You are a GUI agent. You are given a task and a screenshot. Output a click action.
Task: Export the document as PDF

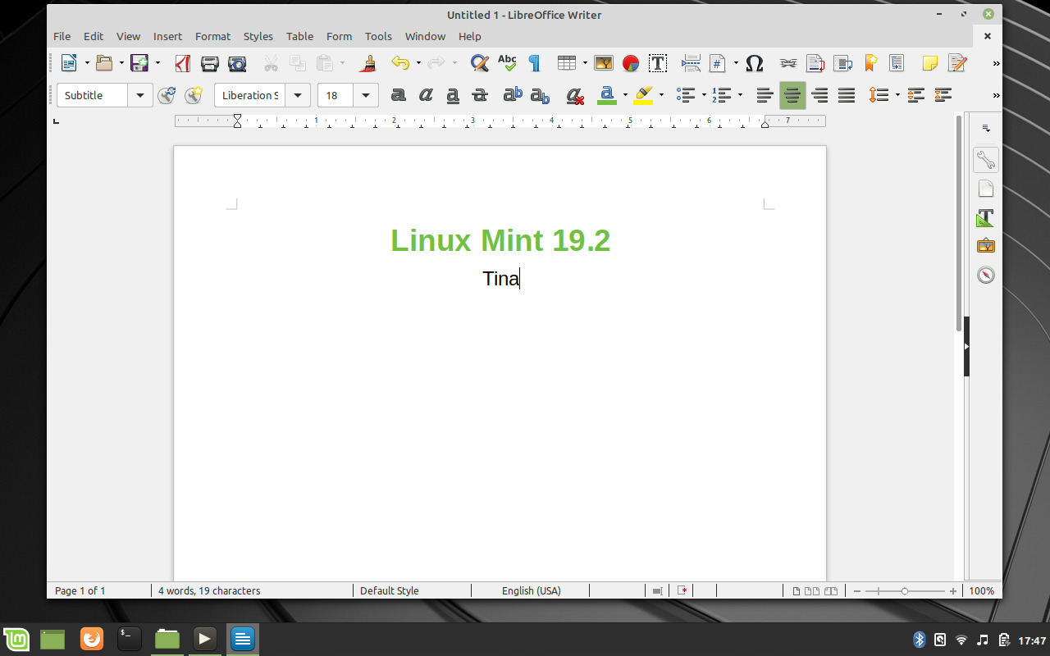181,63
